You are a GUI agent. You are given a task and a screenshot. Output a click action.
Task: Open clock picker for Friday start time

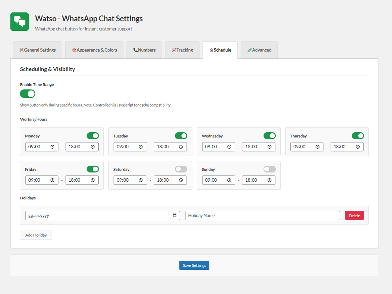click(53, 180)
